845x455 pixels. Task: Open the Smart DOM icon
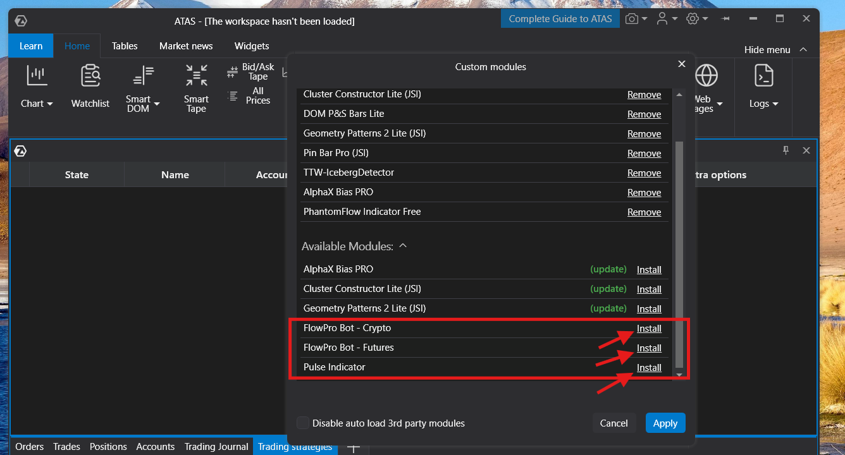tap(143, 76)
